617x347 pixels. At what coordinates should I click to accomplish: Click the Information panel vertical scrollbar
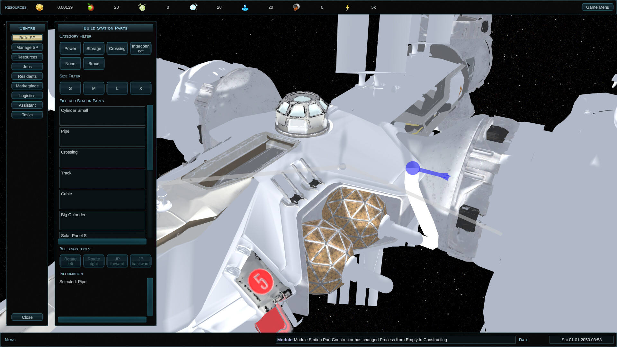tap(150, 297)
